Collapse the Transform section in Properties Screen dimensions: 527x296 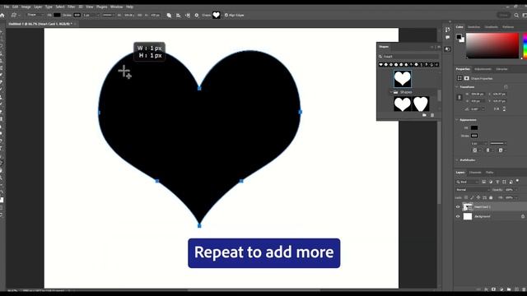click(x=457, y=87)
